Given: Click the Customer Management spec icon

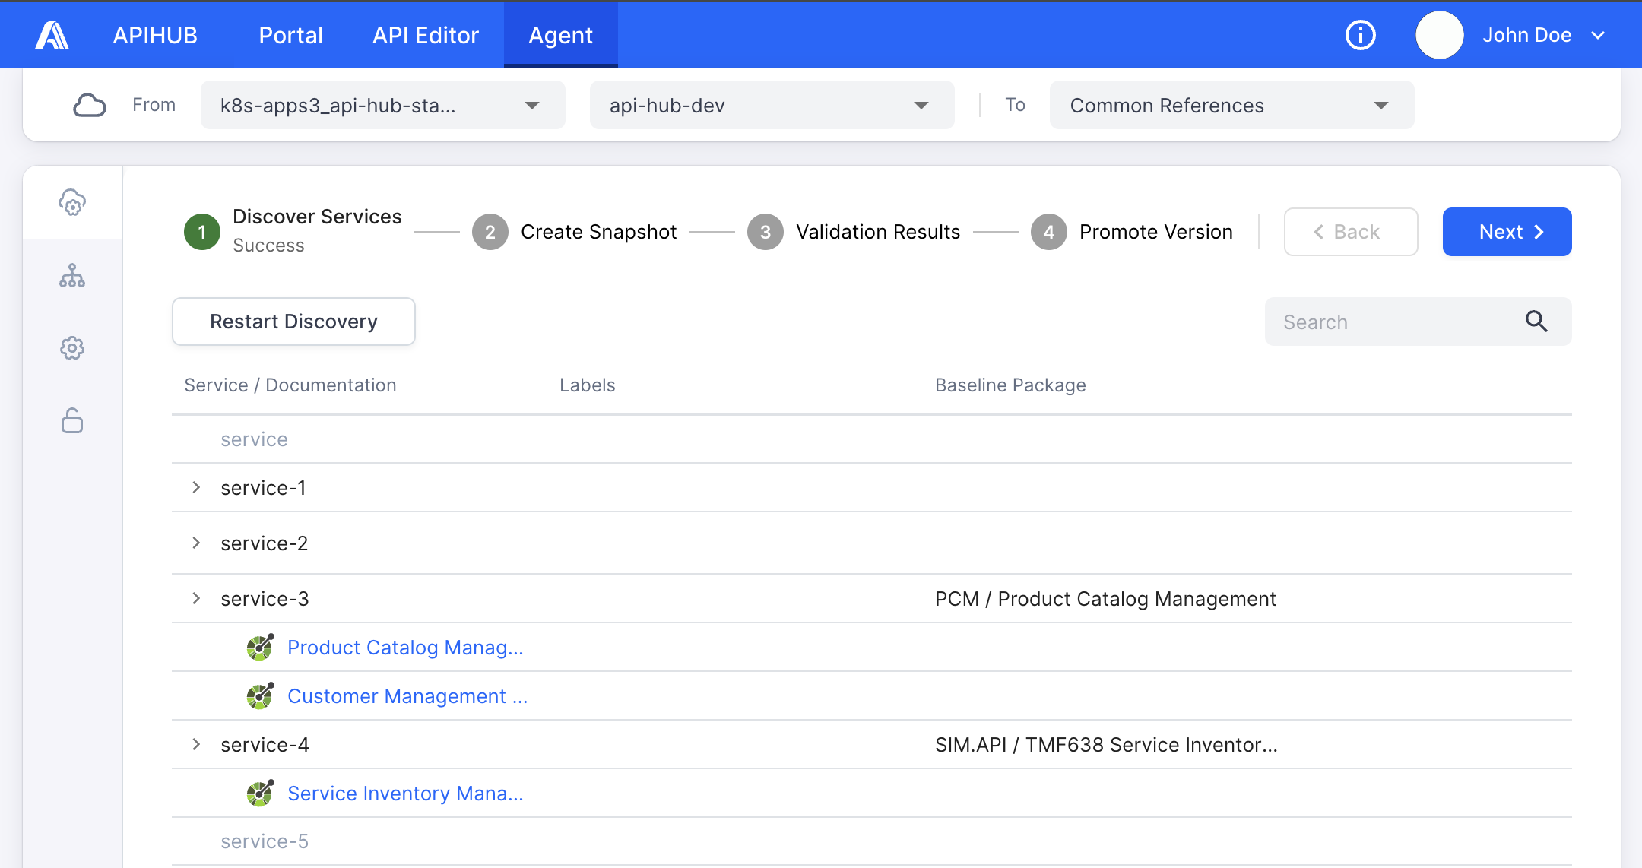Looking at the screenshot, I should (x=260, y=696).
